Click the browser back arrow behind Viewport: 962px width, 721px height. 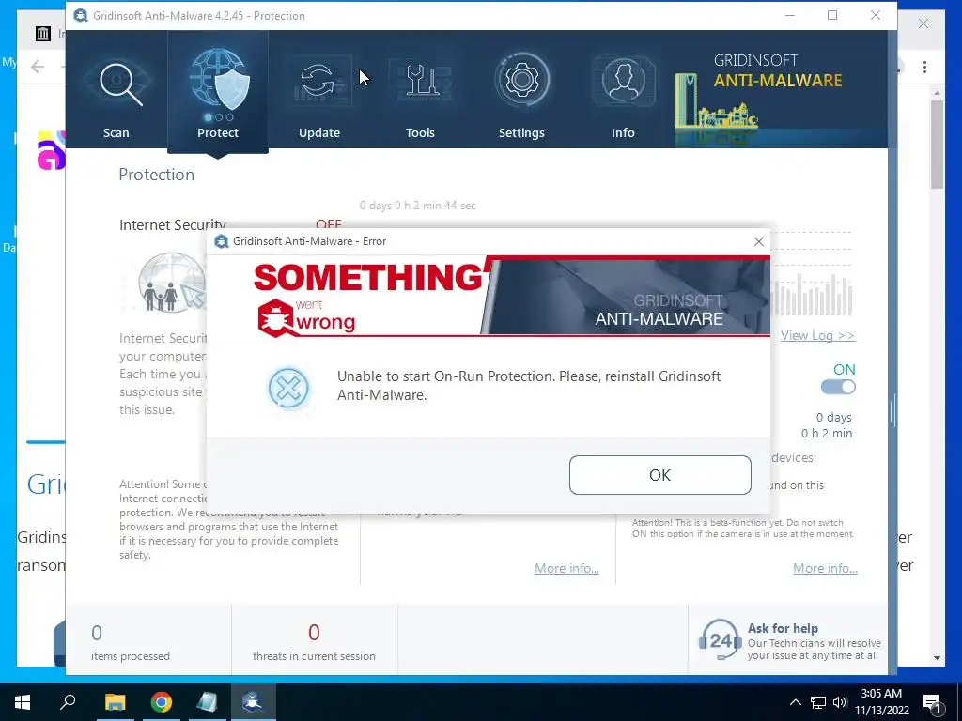(x=38, y=67)
